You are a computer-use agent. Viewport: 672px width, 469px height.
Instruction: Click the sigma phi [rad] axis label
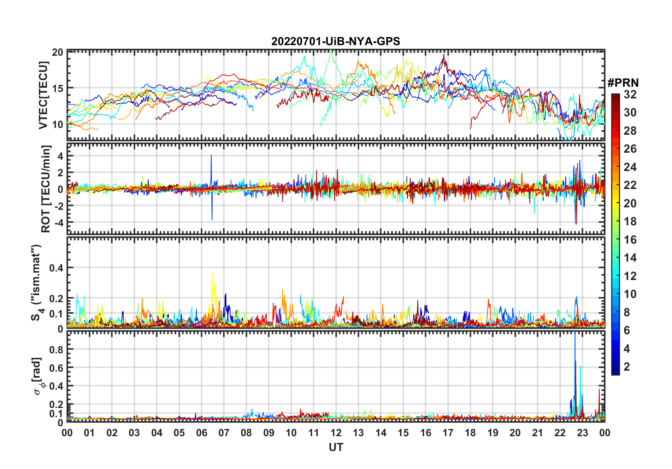(x=38, y=376)
